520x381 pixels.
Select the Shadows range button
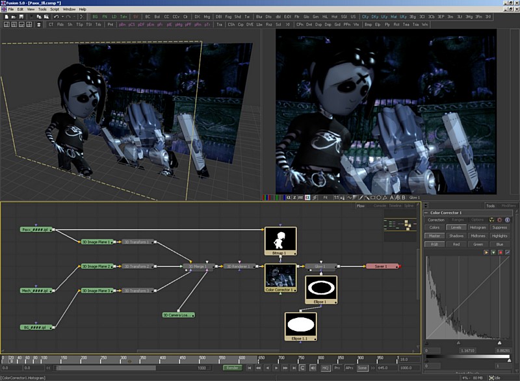coord(456,236)
